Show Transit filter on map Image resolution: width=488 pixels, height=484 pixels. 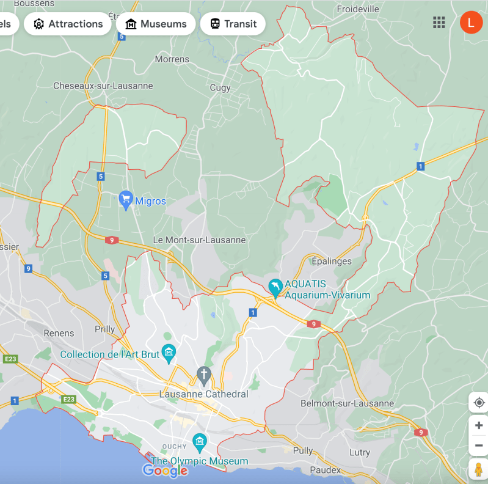pos(233,24)
